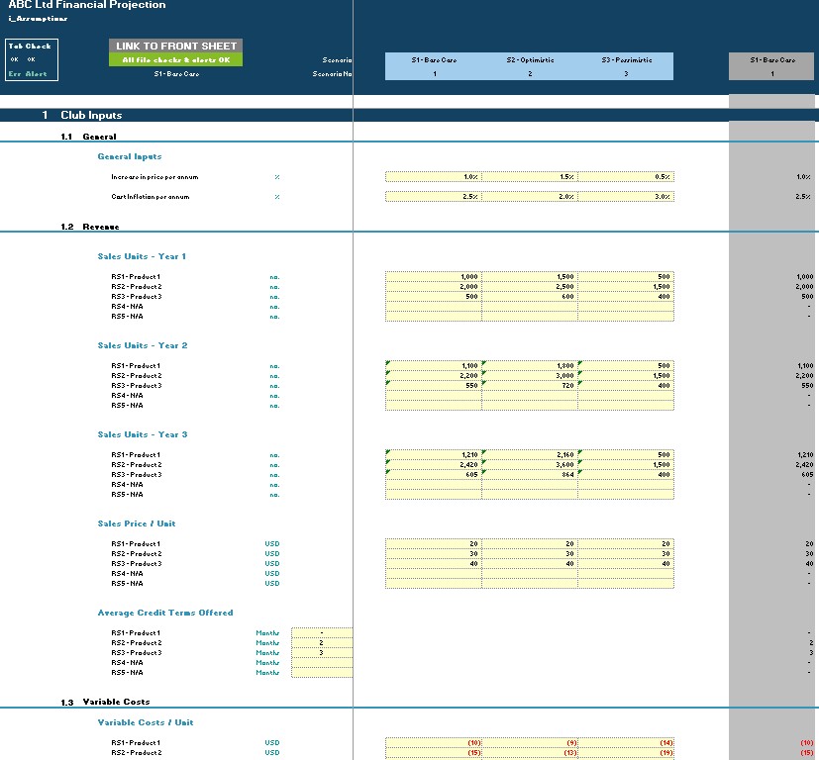This screenshot has height=760, width=819.
Task: Click the 2.5% cost inflation input for Base Case
Action: [x=433, y=197]
